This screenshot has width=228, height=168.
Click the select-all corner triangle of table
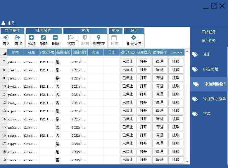coord(5,53)
